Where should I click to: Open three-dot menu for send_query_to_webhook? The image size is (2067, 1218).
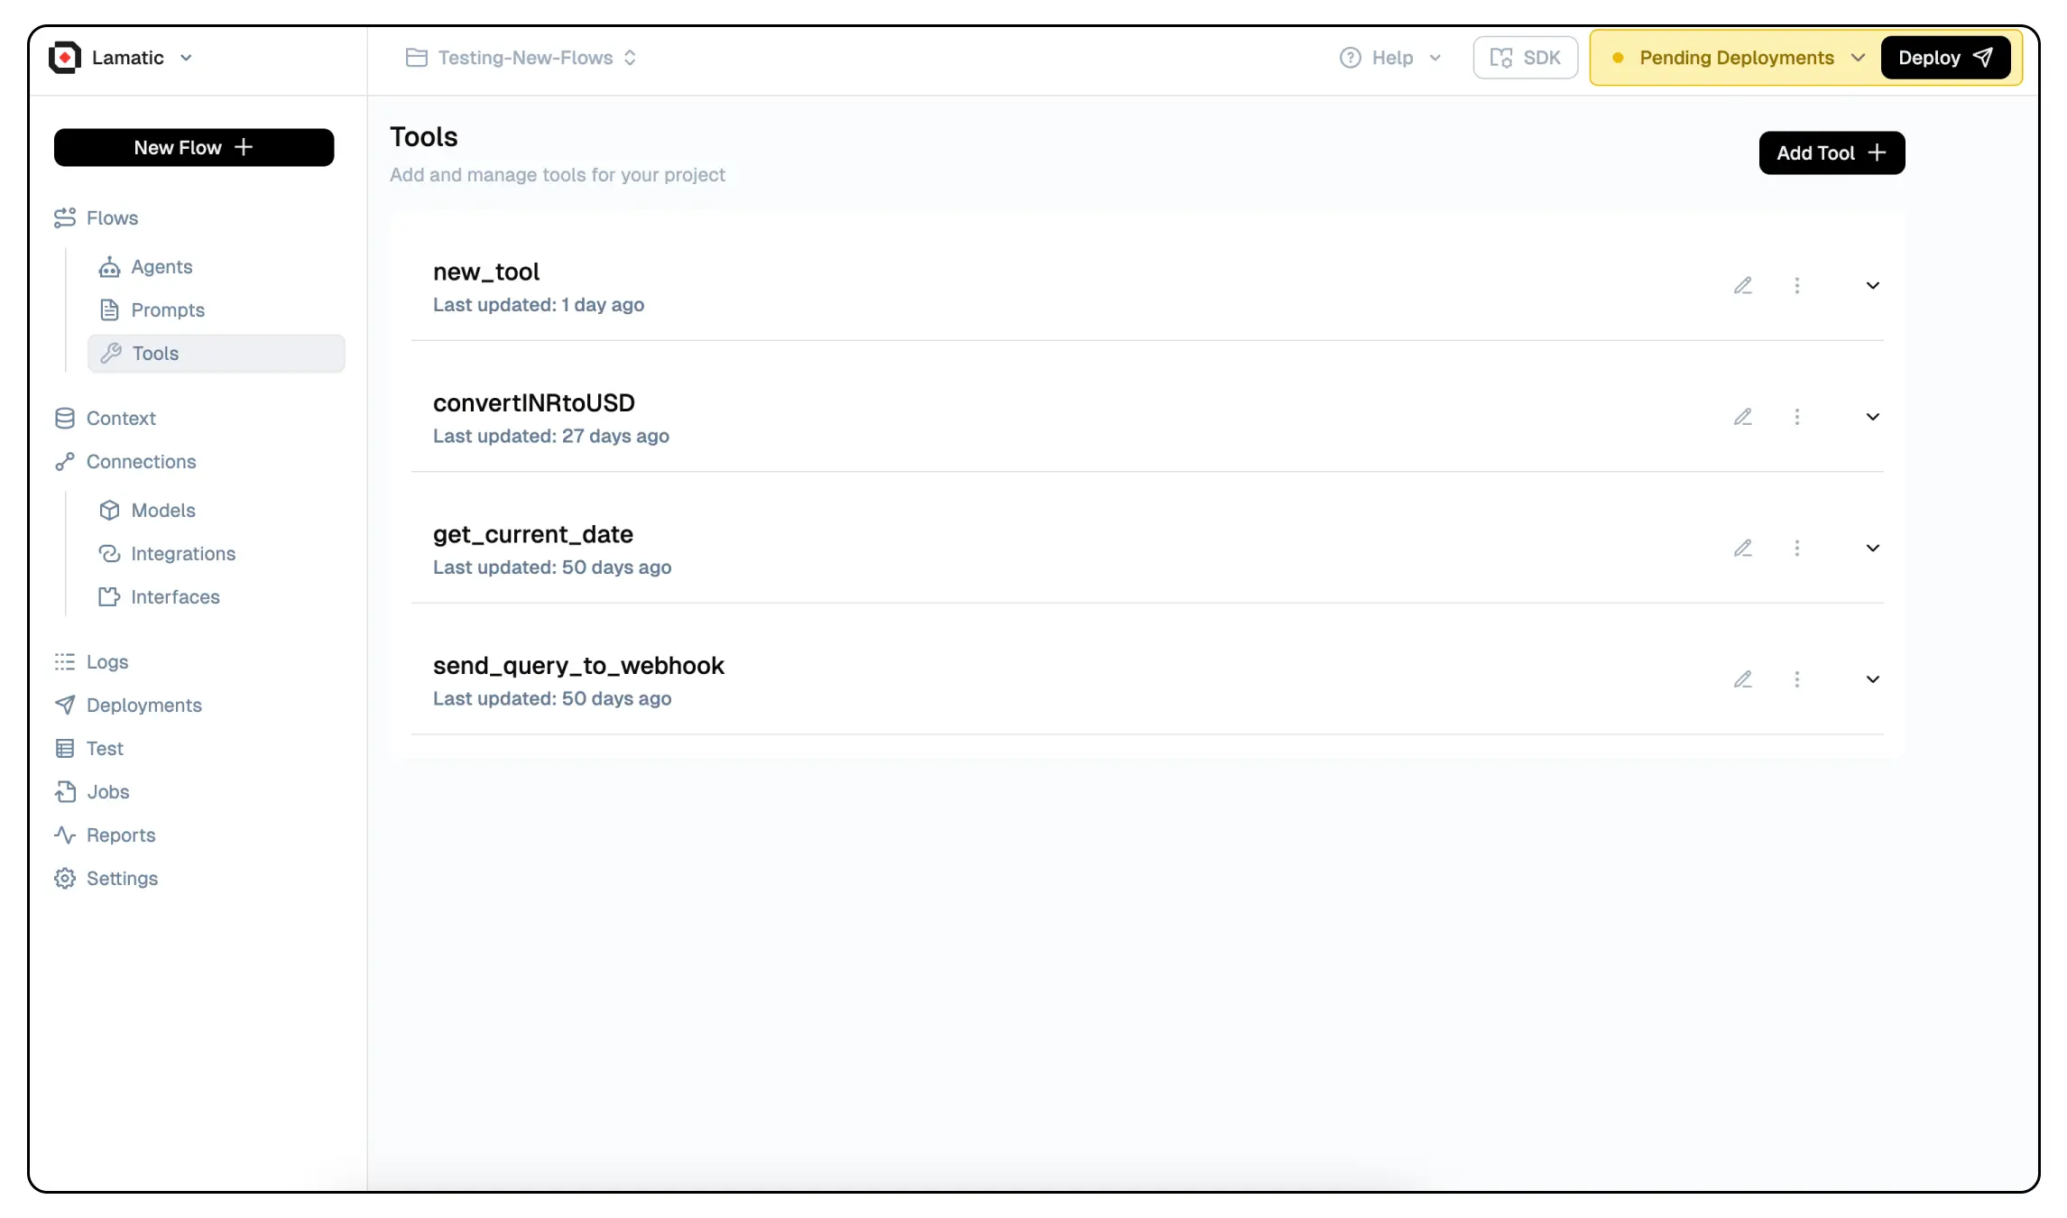(1797, 679)
